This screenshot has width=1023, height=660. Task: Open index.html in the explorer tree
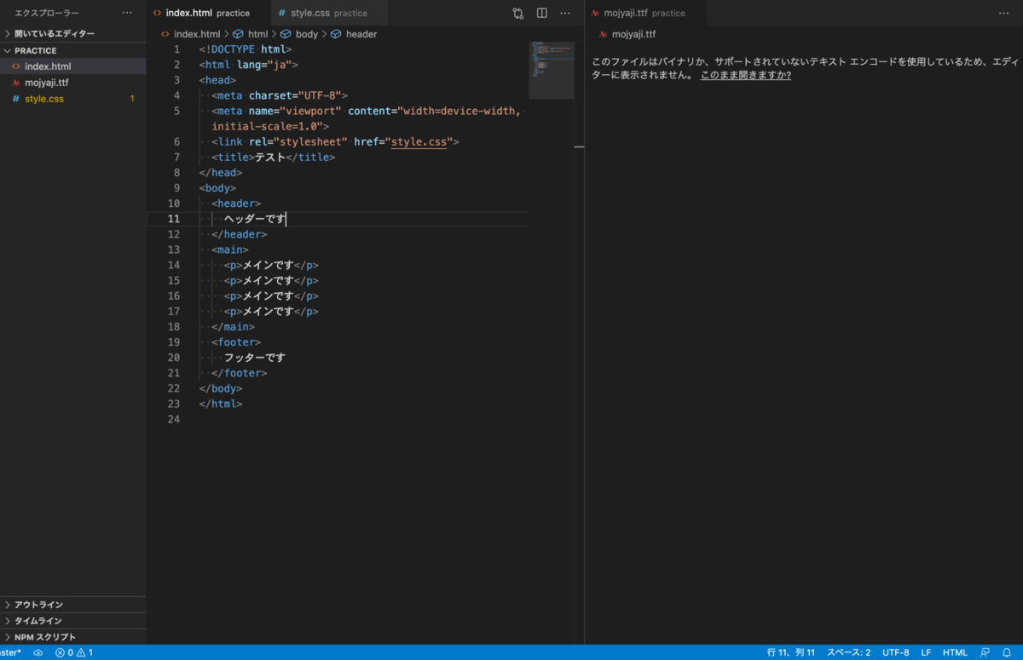point(73,66)
